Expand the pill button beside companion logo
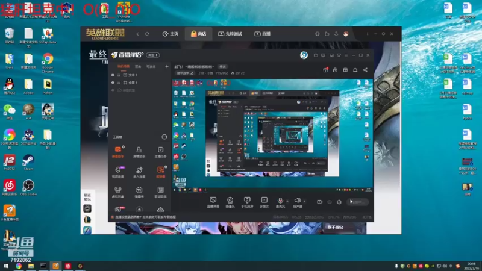The width and height of the screenshot is (482, 271). click(x=153, y=55)
